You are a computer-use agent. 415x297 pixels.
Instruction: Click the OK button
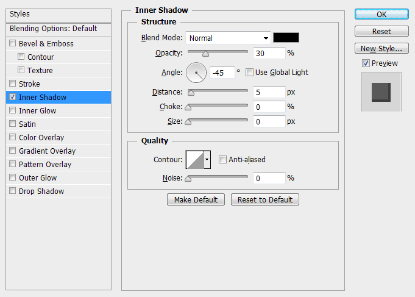click(x=381, y=14)
